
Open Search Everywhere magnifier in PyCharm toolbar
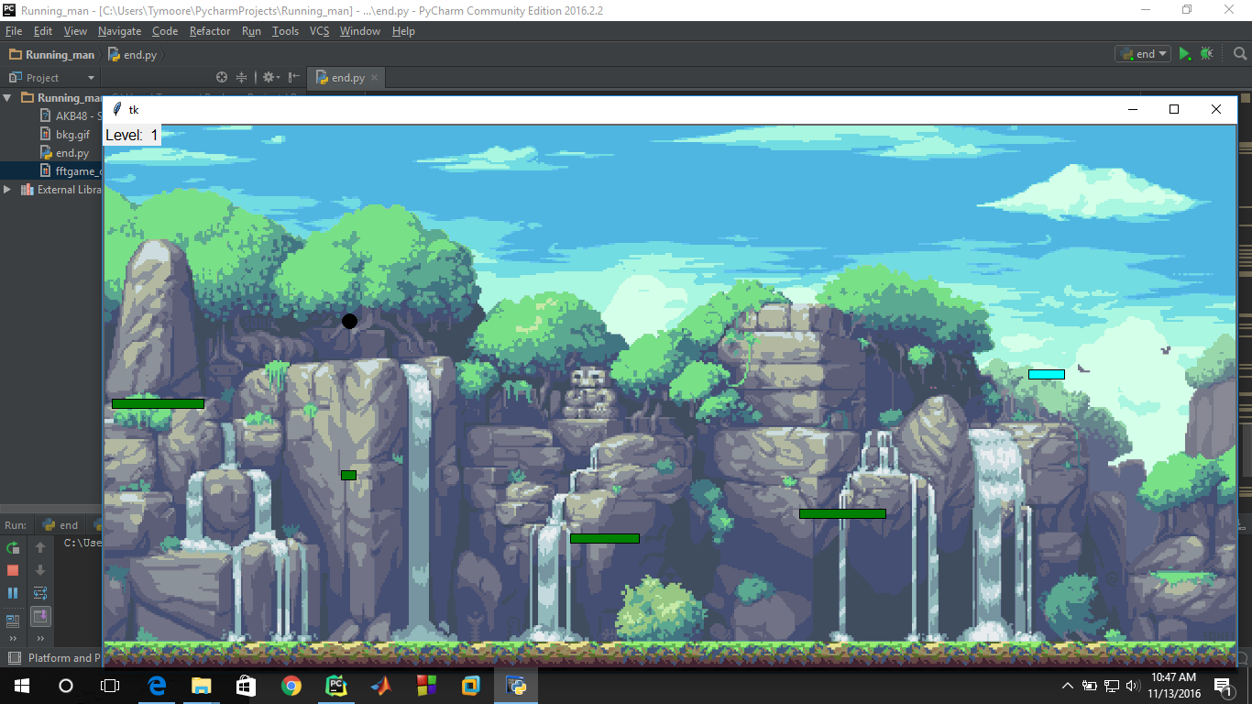click(1240, 54)
